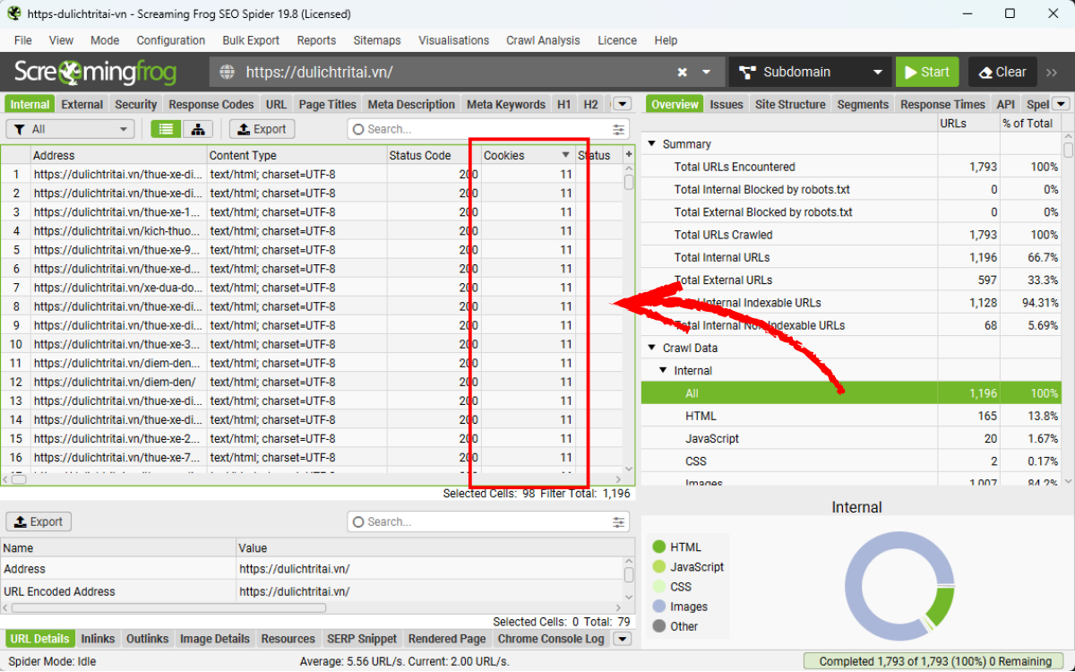Collapse the Summary section
1075x672 pixels.
tap(651, 143)
